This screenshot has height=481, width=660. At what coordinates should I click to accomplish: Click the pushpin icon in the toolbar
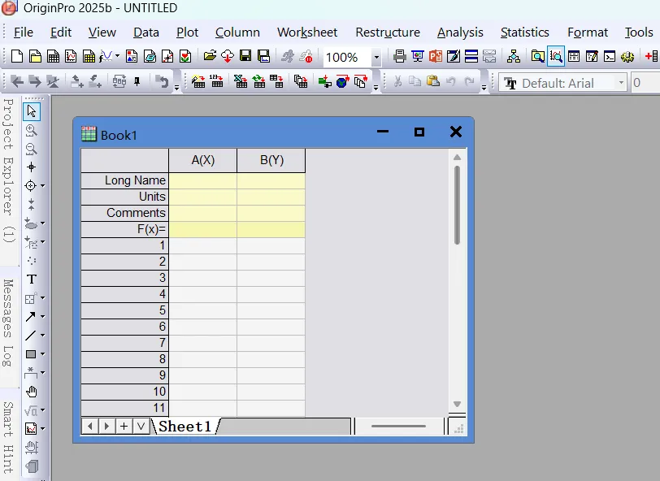pos(137,81)
